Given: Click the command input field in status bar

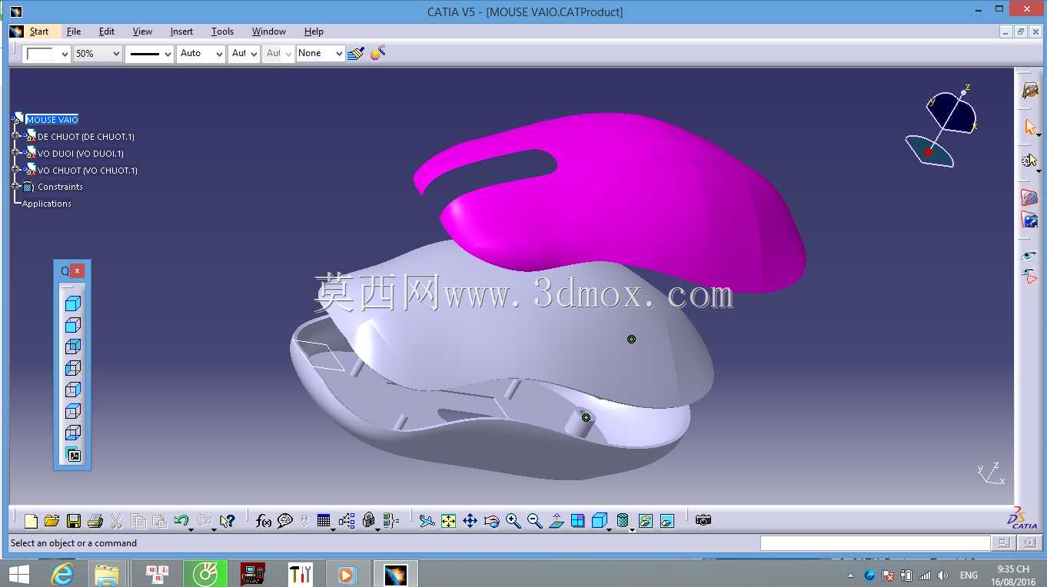Looking at the screenshot, I should click(x=876, y=543).
